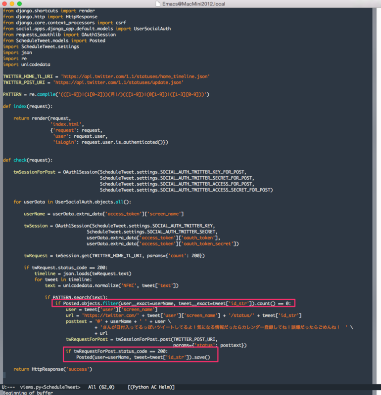This screenshot has width=381, height=395.
Task: Click the line 'import unicodedata'
Action: click(x=27, y=65)
